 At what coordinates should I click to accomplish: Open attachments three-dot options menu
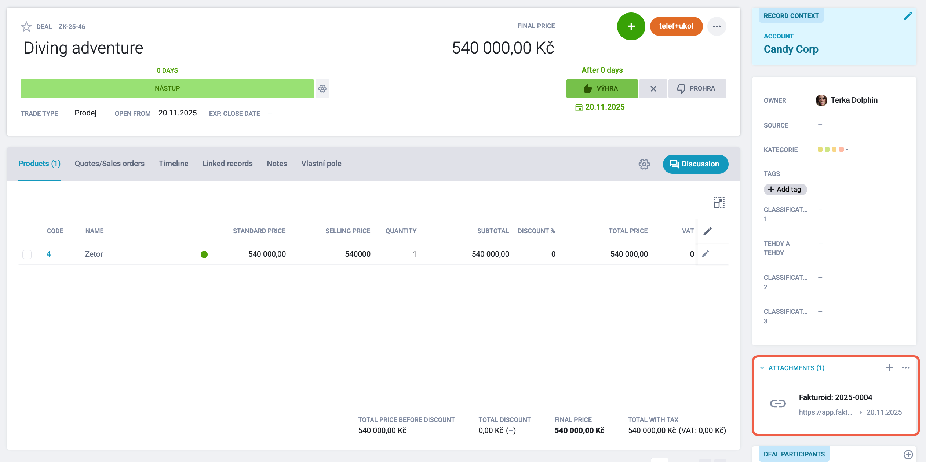[x=906, y=368]
